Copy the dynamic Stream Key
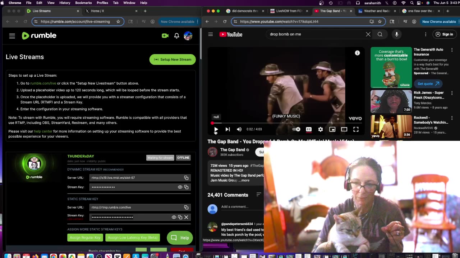Viewport: 460px width, 258px height. (x=186, y=187)
